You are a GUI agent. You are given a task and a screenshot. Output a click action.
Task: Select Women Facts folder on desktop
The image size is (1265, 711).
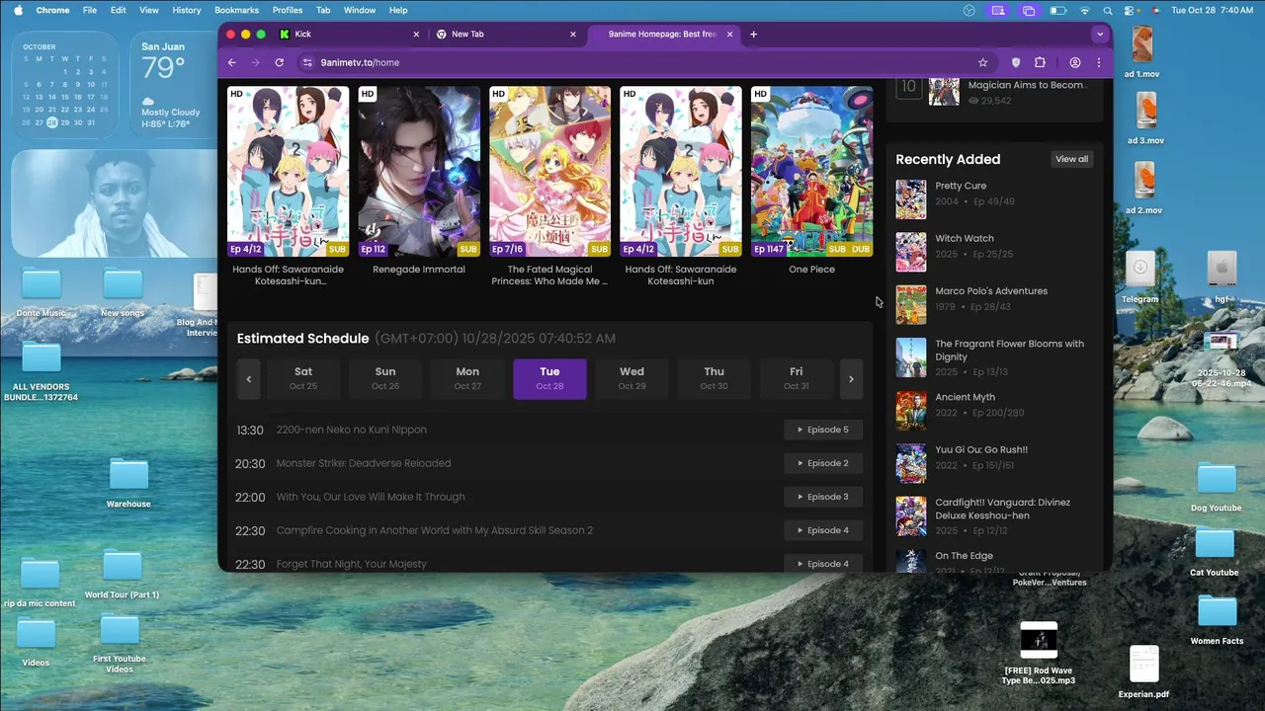(1218, 620)
